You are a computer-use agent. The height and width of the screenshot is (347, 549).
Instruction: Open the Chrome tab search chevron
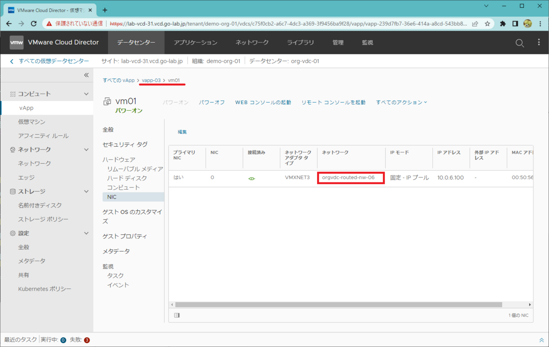(485, 6)
